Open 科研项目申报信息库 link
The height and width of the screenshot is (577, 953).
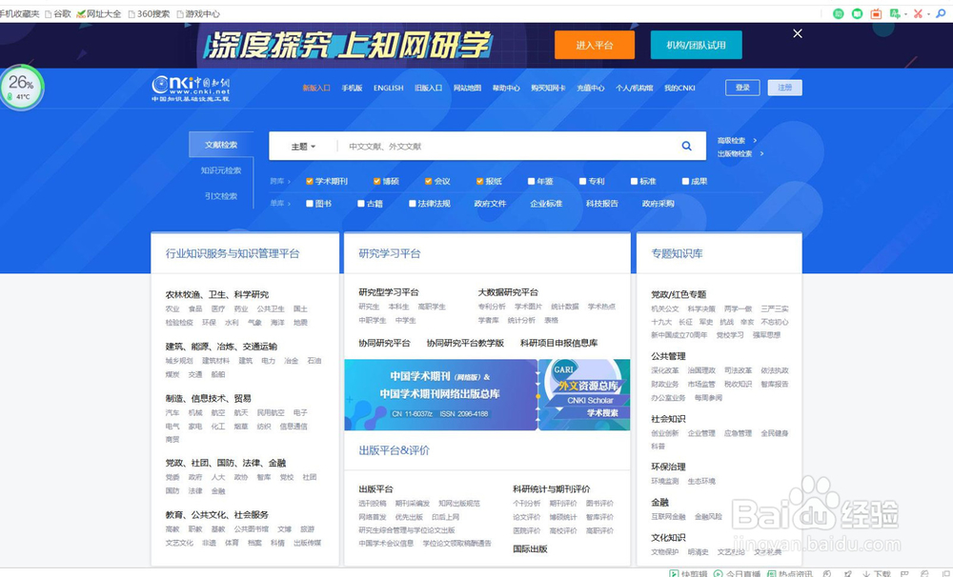558,343
